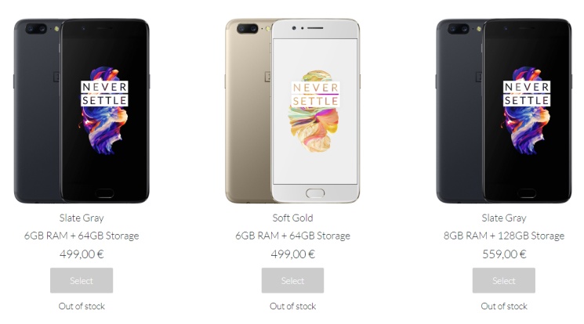This screenshot has width=584, height=324.
Task: Click 6GB RAM + 64GB Storage under Soft Gold
Action: (x=292, y=236)
